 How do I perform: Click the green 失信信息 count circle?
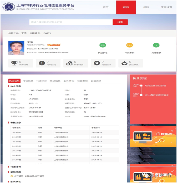point(156,45)
